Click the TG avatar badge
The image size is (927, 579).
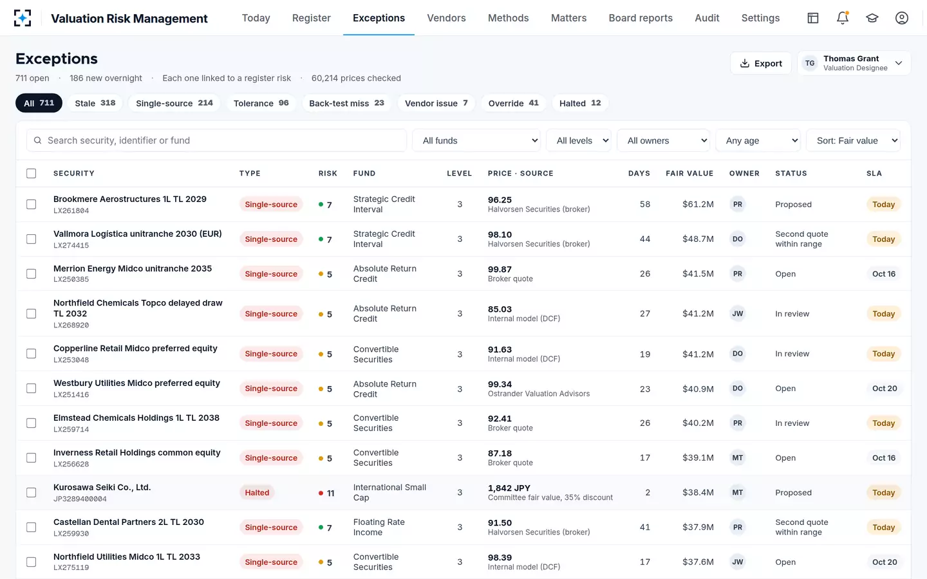tap(810, 63)
